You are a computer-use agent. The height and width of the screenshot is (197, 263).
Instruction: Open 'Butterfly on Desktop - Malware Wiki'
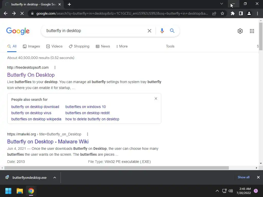pos(48,142)
